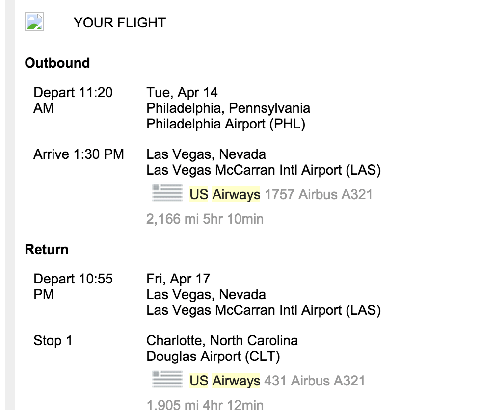Viewport: 481px width, 410px height.
Task: Select the highlighted US Airways text for flight 431
Action: click(225, 381)
